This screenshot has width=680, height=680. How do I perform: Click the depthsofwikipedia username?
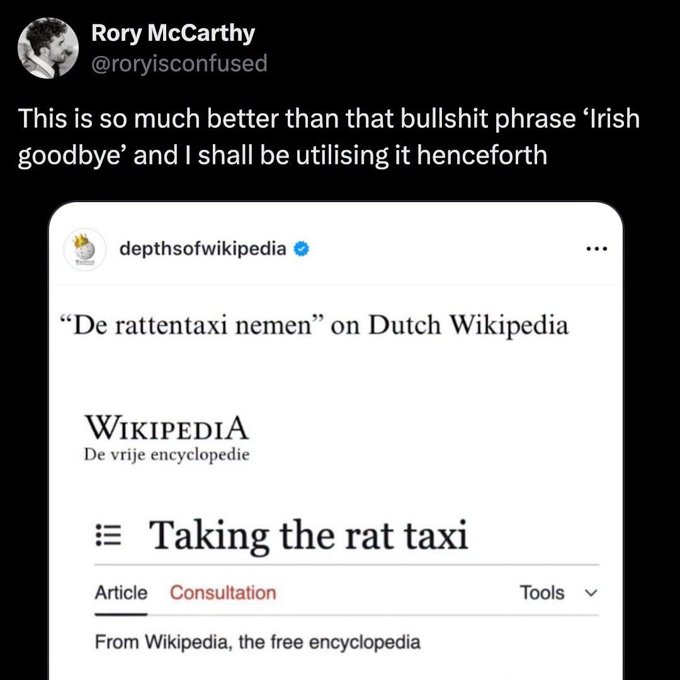(x=203, y=249)
